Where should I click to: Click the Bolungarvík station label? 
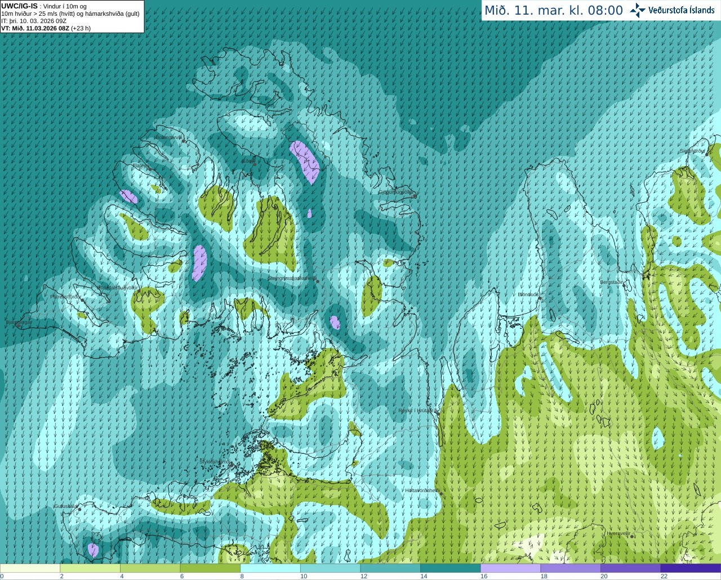[x=169, y=137]
